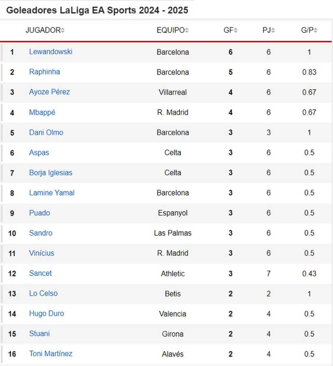Select the EQUIPO column header
Image resolution: width=333 pixels, height=366 pixels.
click(171, 30)
